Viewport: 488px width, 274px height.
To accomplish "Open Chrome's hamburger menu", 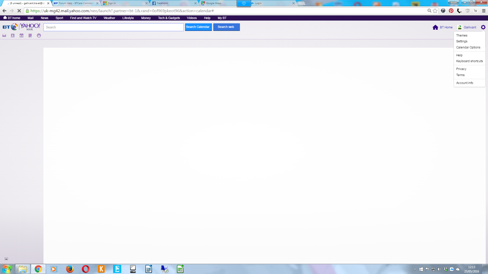I will (x=484, y=11).
